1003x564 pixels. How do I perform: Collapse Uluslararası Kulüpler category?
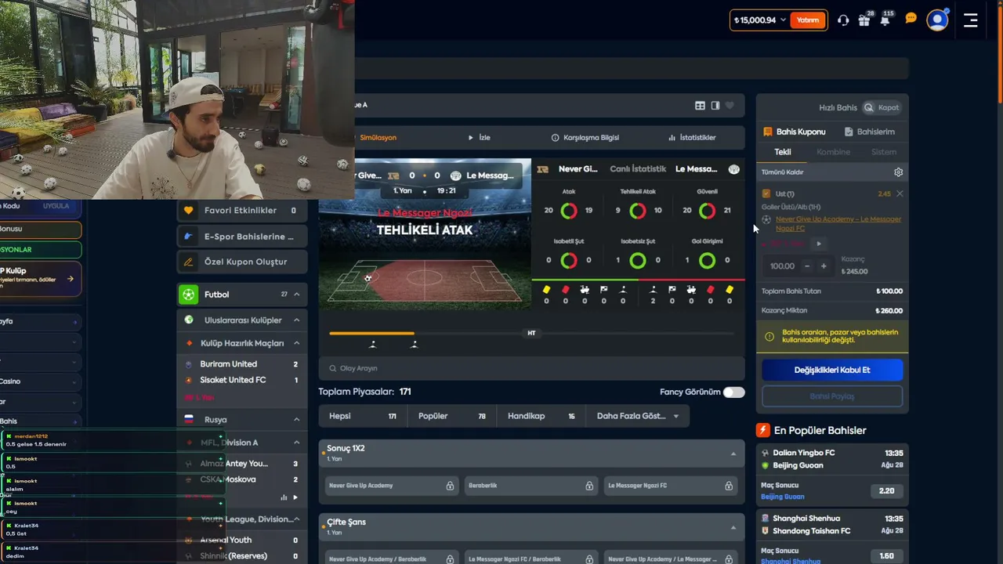pos(297,320)
